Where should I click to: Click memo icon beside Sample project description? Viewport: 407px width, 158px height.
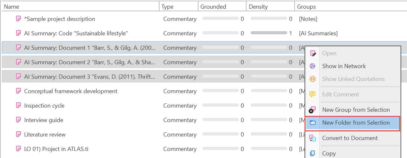pos(19,19)
